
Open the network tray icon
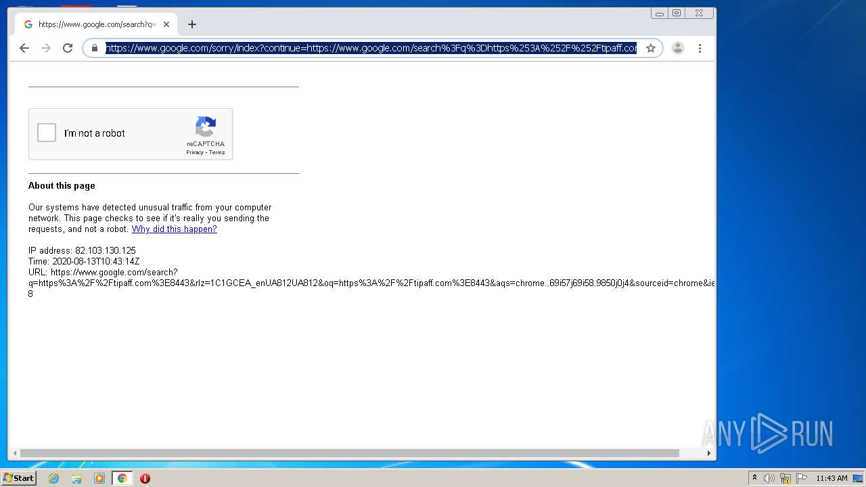pyautogui.click(x=785, y=478)
